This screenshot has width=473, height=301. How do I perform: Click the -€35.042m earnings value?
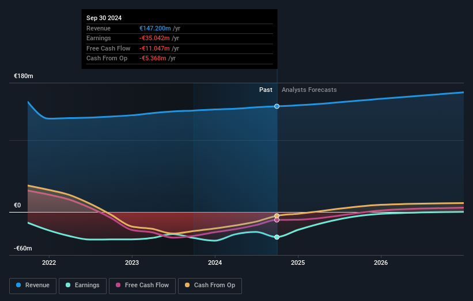point(154,38)
